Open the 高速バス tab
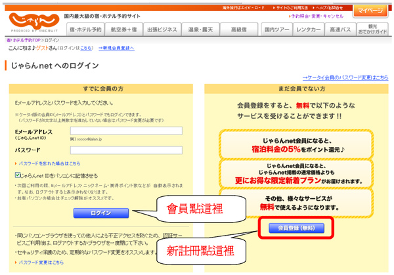The width and height of the screenshot is (394, 275). [340, 30]
